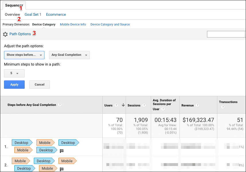The height and width of the screenshot is (172, 246).
Task: Click the search input field at top right
Action: (x=226, y=34)
